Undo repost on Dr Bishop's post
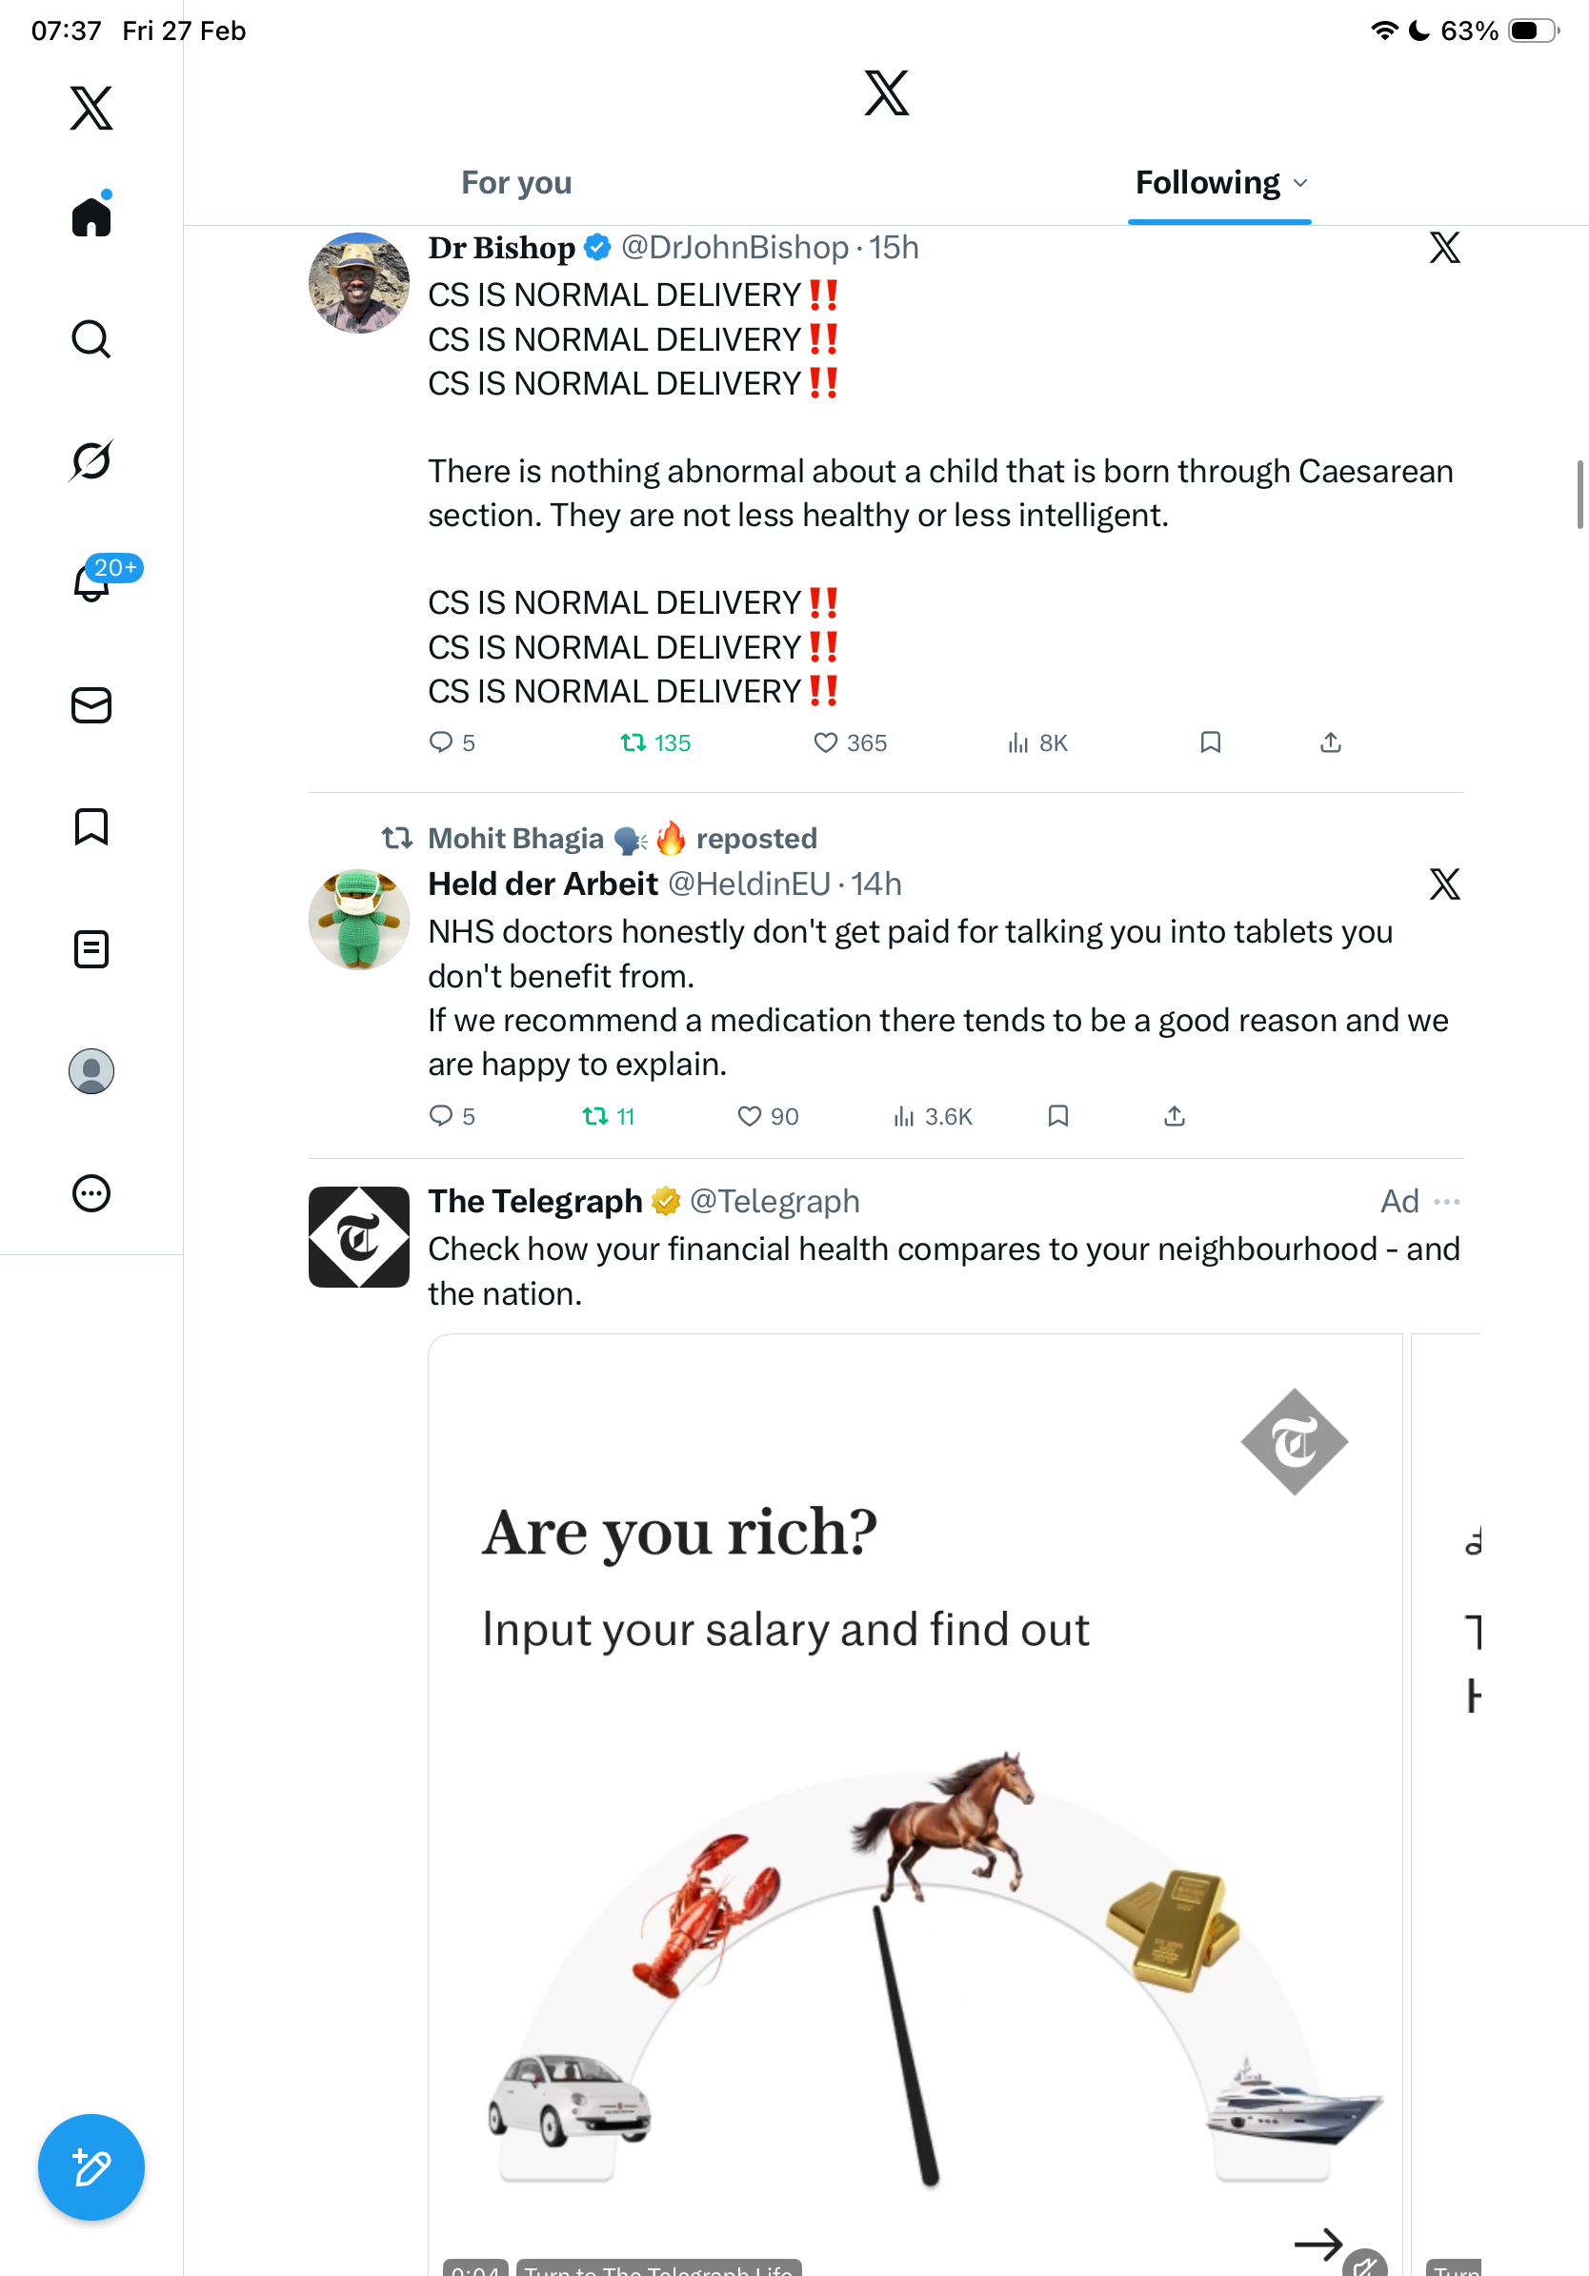 click(x=633, y=742)
